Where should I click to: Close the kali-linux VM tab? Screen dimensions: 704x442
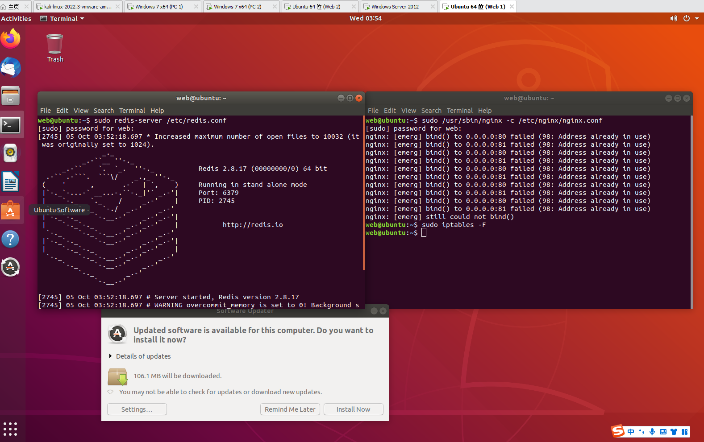click(117, 7)
